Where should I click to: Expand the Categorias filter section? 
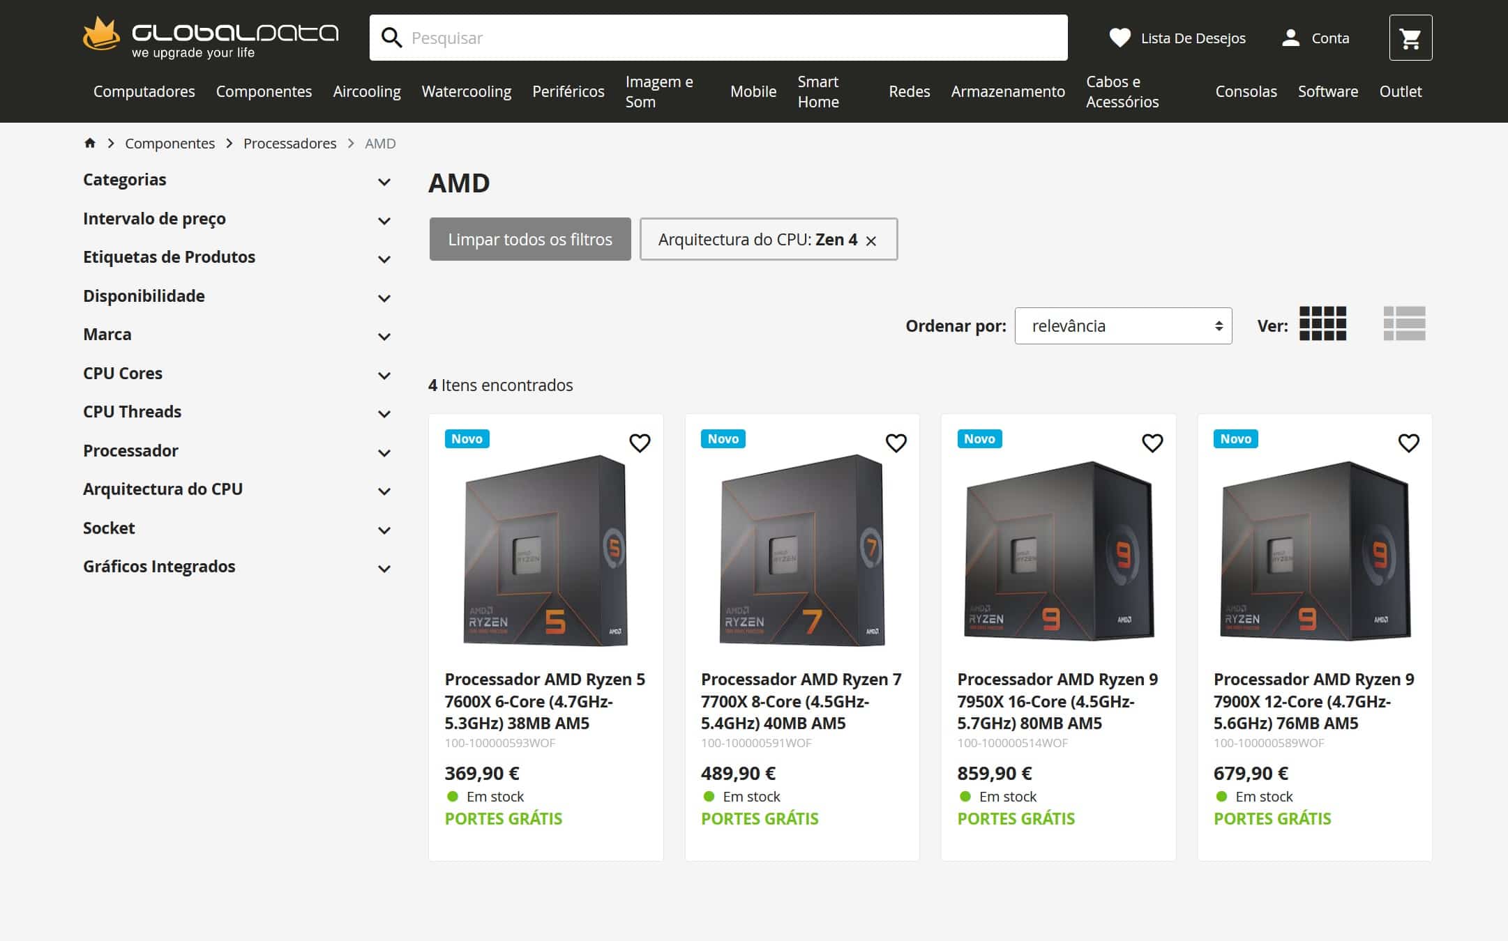point(237,180)
